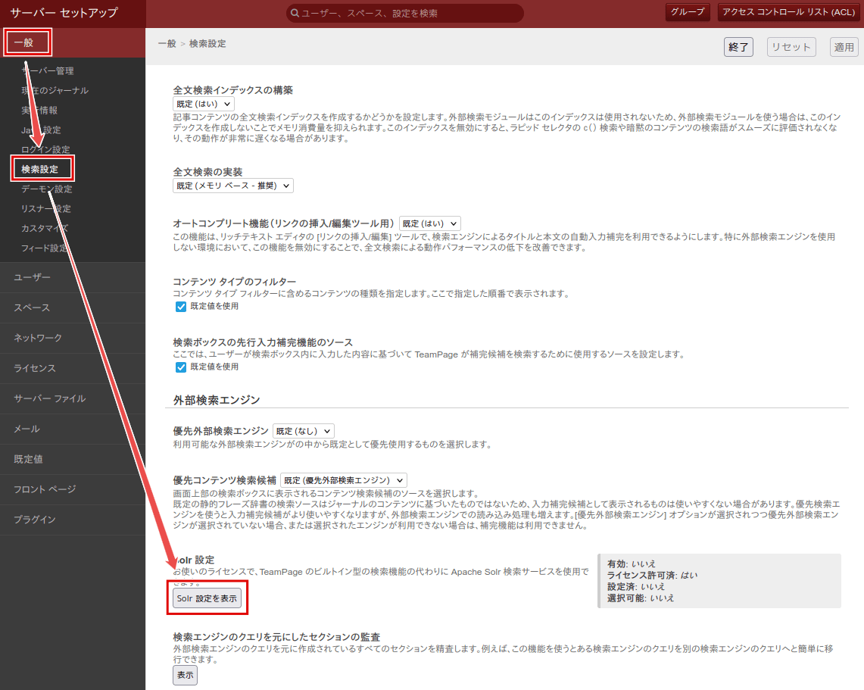
Task: Click the 外部検索エンジン section heading
Action: (x=217, y=400)
